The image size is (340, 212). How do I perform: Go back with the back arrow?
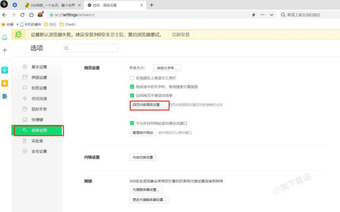[4, 15]
